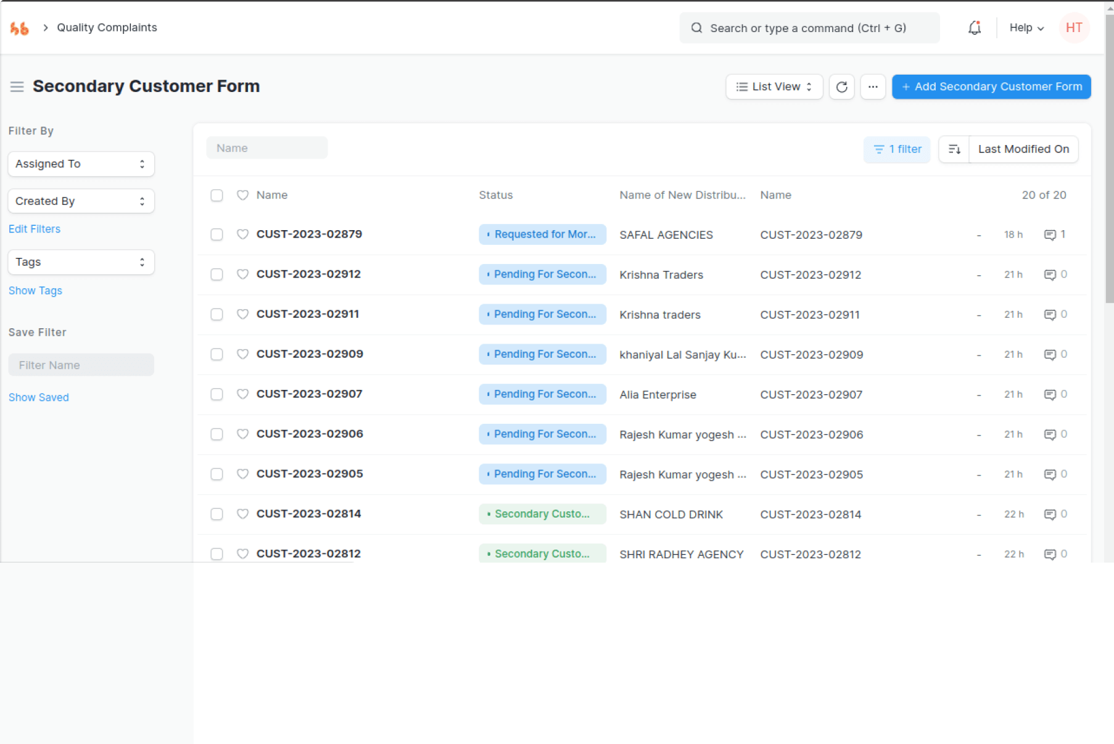Like CUST-2023-02879 with heart icon
The height and width of the screenshot is (744, 1114).
click(x=242, y=234)
